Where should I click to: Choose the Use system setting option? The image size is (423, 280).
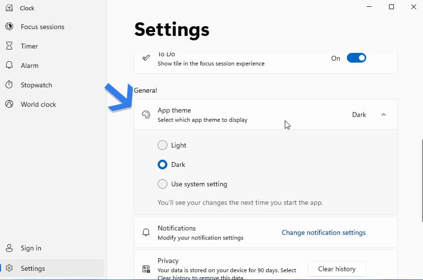pyautogui.click(x=163, y=184)
